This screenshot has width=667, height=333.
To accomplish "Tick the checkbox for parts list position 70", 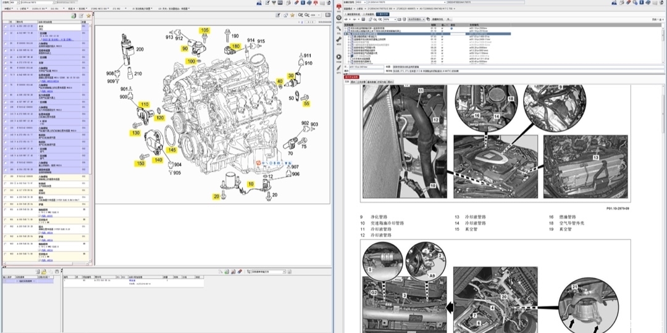I will [x=6, y=75].
